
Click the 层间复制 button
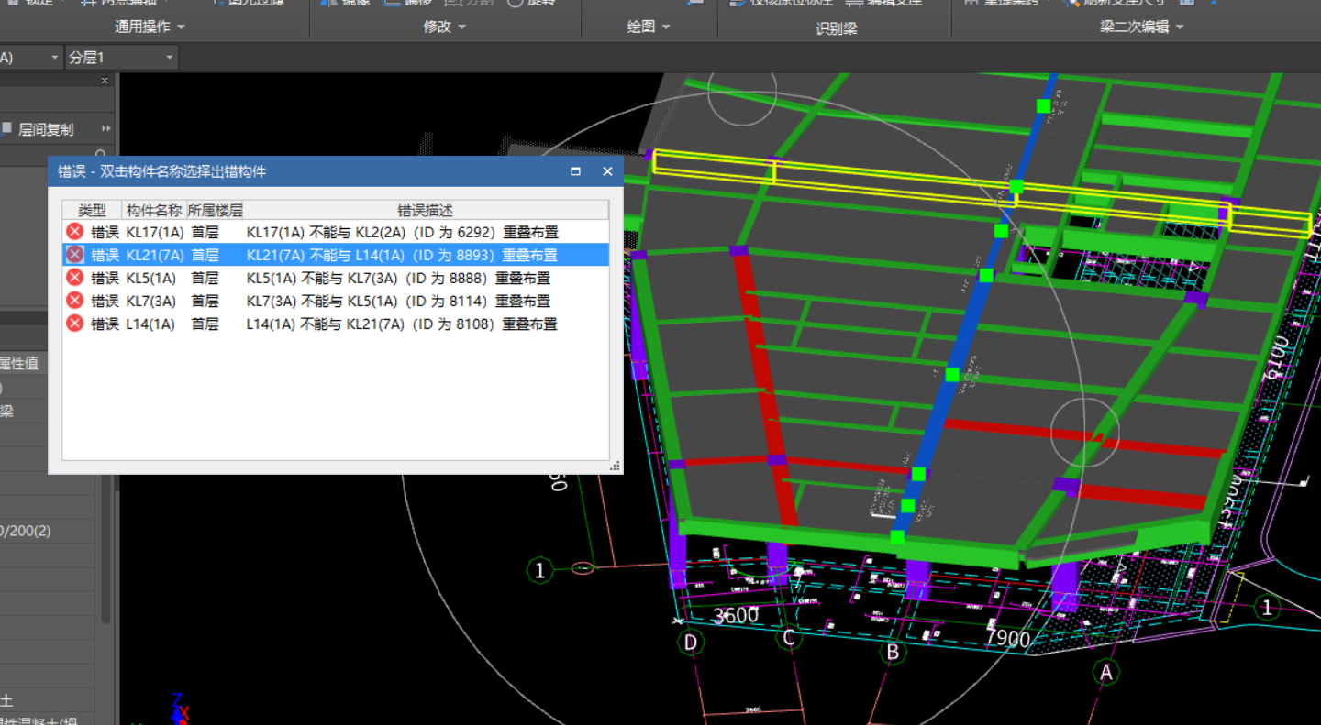coord(37,129)
